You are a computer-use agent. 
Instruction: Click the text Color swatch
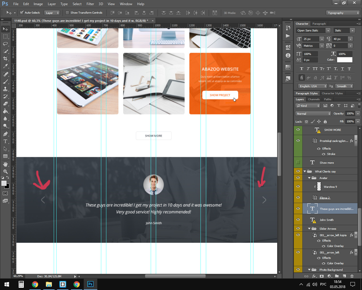click(344, 60)
